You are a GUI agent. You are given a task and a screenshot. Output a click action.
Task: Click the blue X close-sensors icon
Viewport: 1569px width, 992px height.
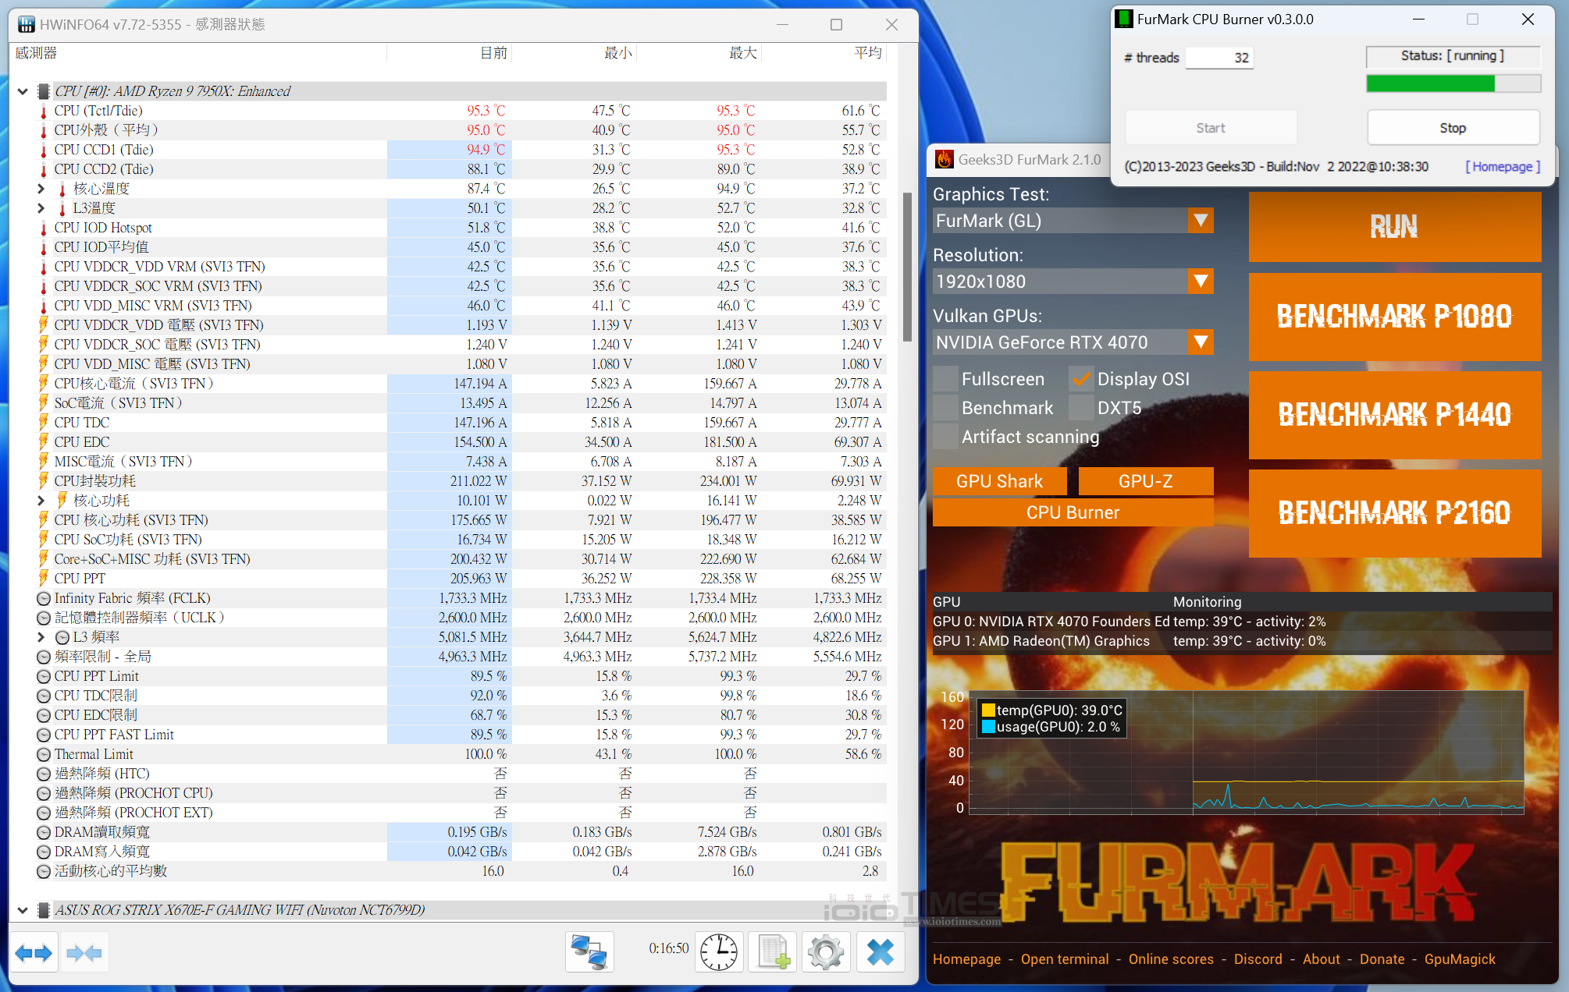(881, 952)
